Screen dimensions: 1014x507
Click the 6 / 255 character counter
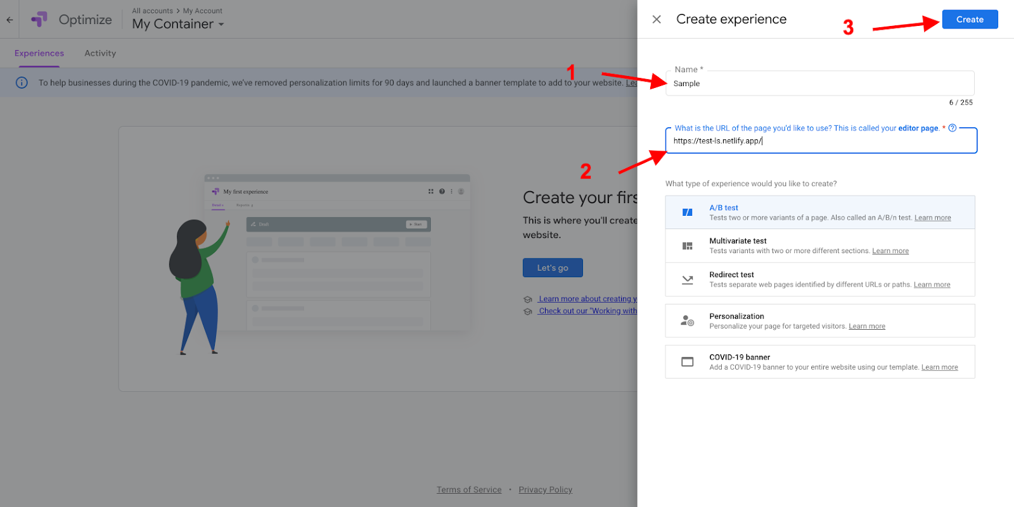[961, 103]
